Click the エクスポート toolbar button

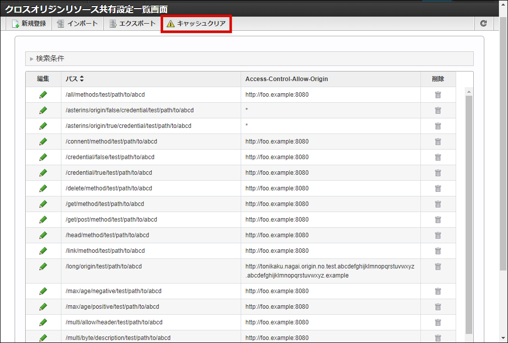tap(132, 24)
